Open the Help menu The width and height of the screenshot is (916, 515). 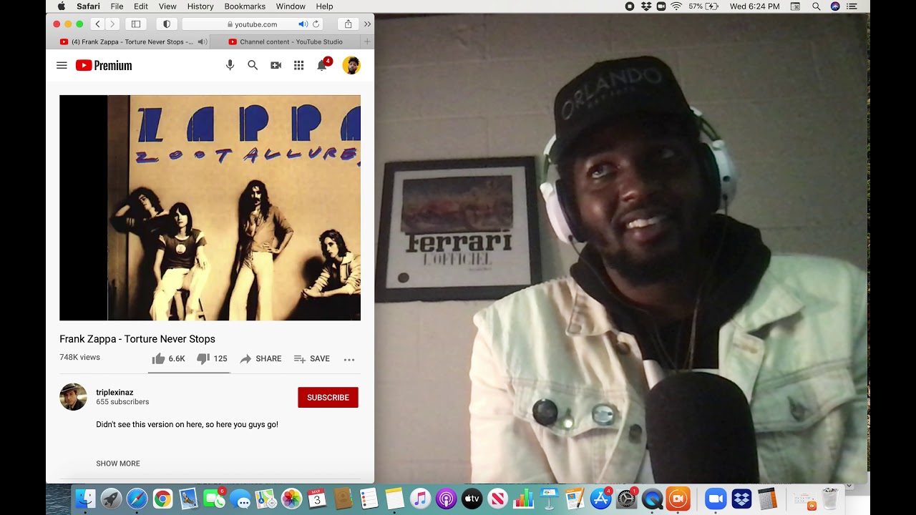(x=324, y=6)
